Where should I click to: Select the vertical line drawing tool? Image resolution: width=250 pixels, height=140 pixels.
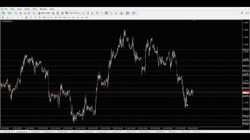13,17
